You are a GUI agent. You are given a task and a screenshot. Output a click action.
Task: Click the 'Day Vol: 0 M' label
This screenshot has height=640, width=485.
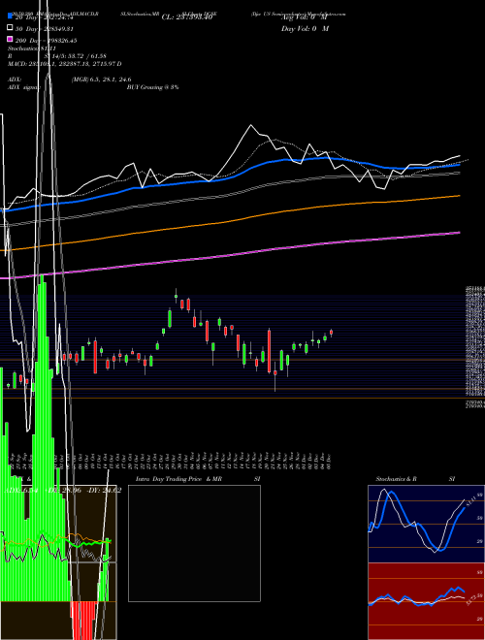coord(305,28)
